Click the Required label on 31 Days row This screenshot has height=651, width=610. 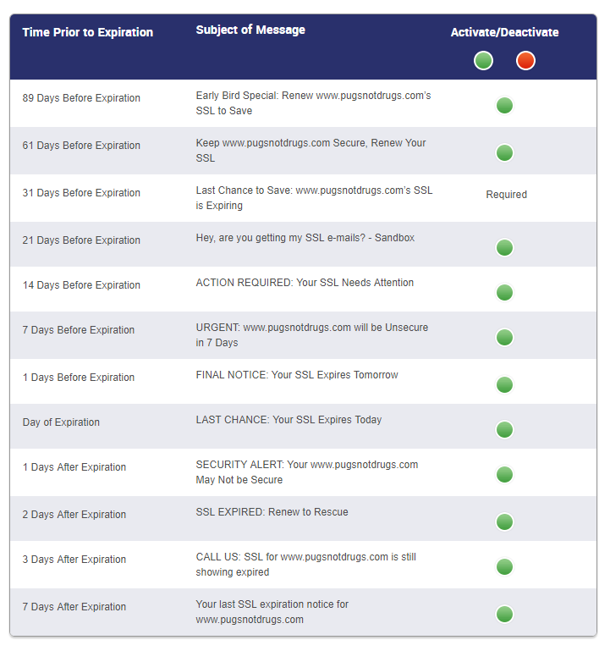point(506,195)
